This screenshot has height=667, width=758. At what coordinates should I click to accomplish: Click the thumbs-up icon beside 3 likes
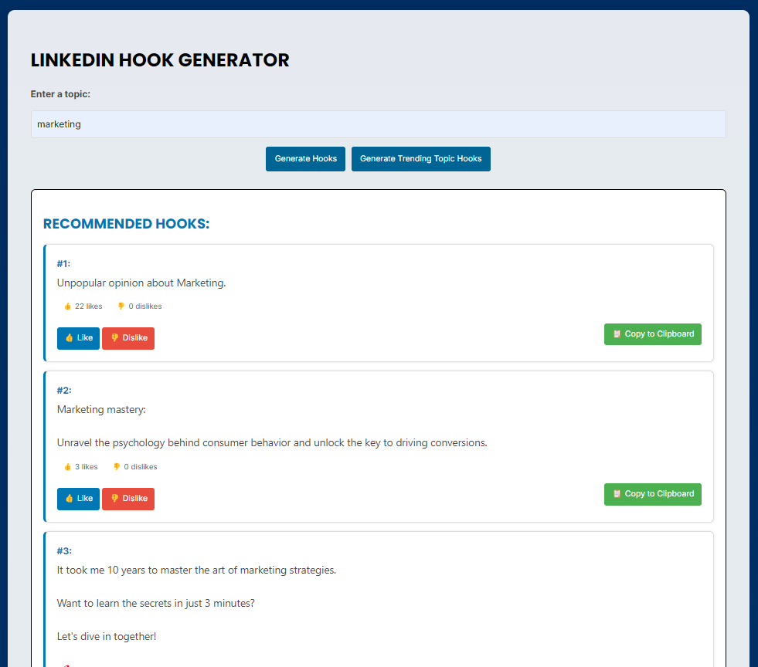click(x=68, y=466)
